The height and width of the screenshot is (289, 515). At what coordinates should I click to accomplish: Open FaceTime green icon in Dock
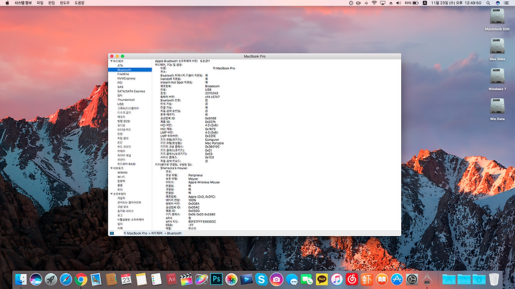[307, 280]
